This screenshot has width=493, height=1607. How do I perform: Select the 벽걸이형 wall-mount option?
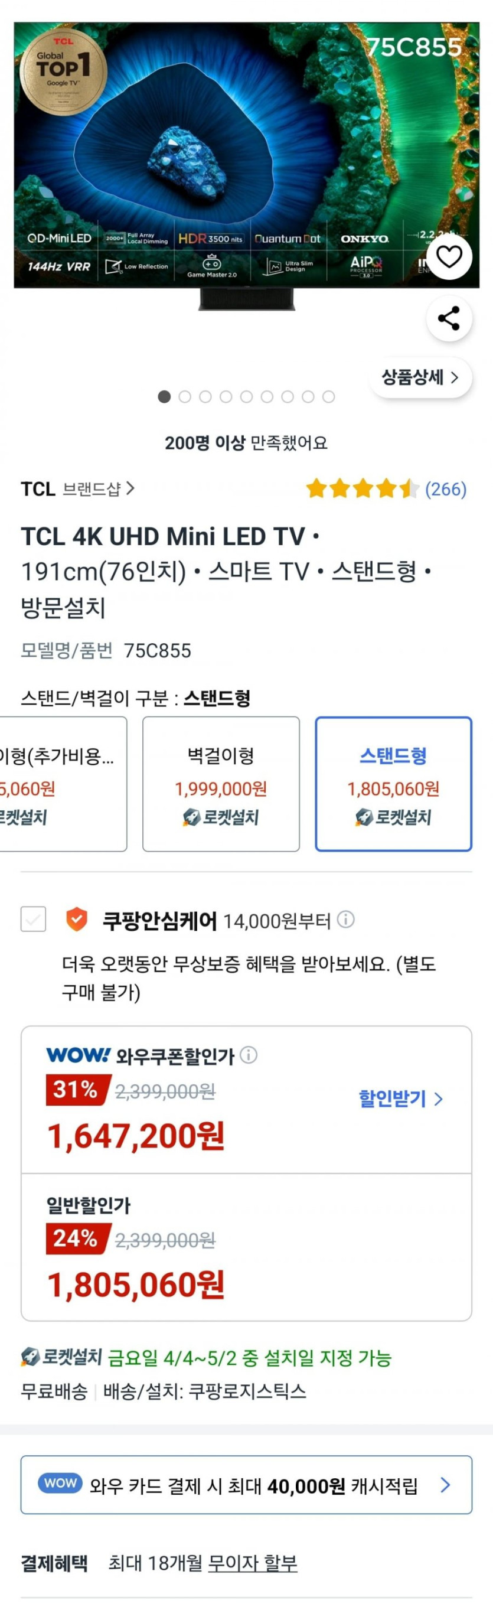coord(221,784)
